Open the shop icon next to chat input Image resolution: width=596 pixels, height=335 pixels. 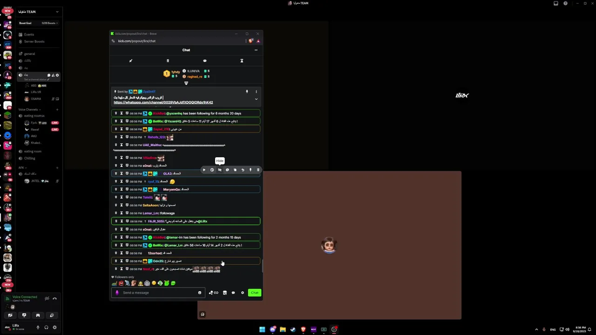point(225,293)
